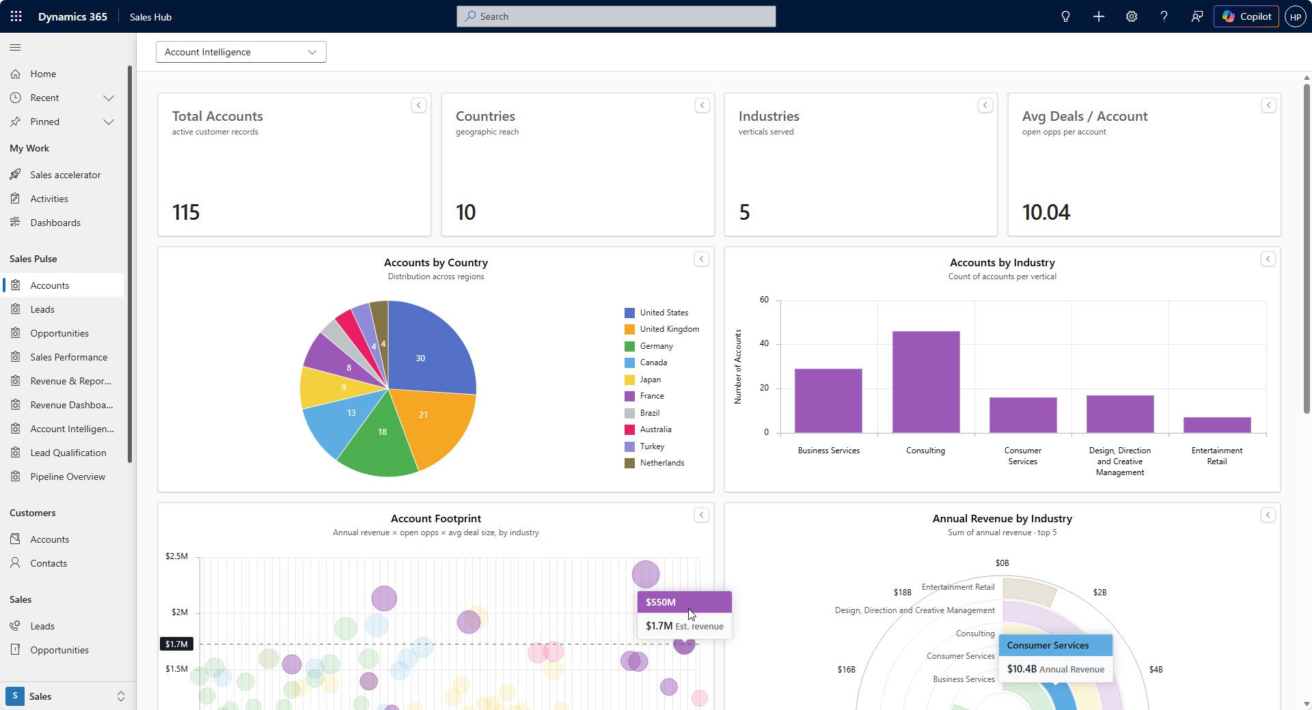This screenshot has height=710, width=1312.
Task: Click the Recent clock icon
Action: click(16, 98)
